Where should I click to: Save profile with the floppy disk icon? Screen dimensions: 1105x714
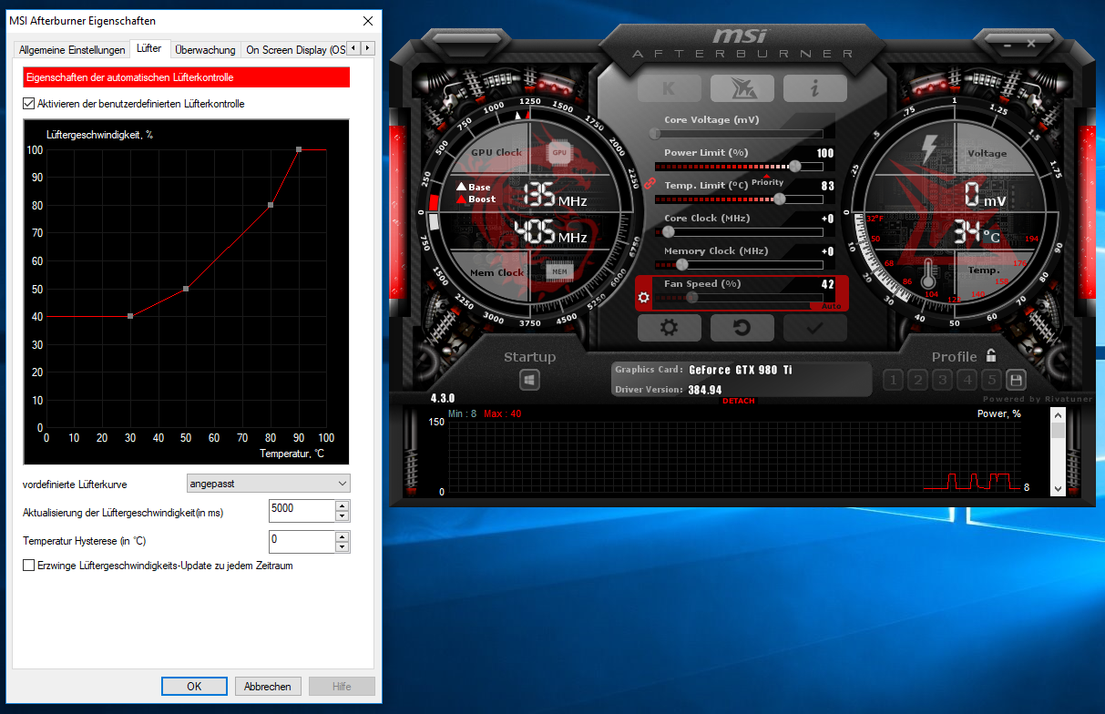coord(1016,380)
